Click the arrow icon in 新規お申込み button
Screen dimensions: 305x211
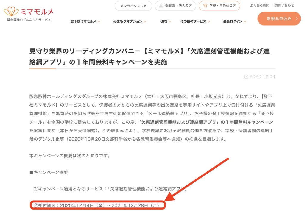(x=296, y=19)
